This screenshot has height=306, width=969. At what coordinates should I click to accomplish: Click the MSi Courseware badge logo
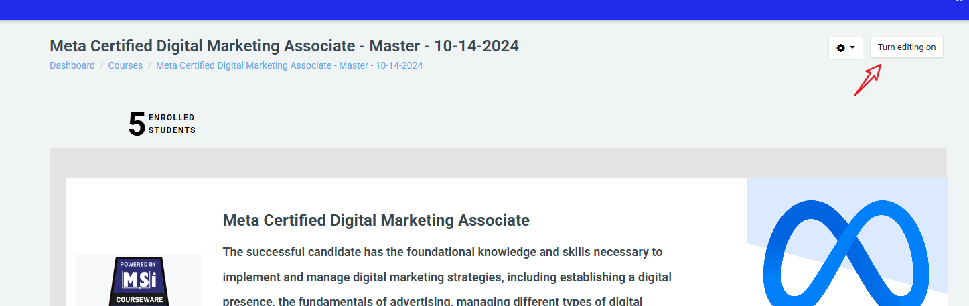(139, 281)
